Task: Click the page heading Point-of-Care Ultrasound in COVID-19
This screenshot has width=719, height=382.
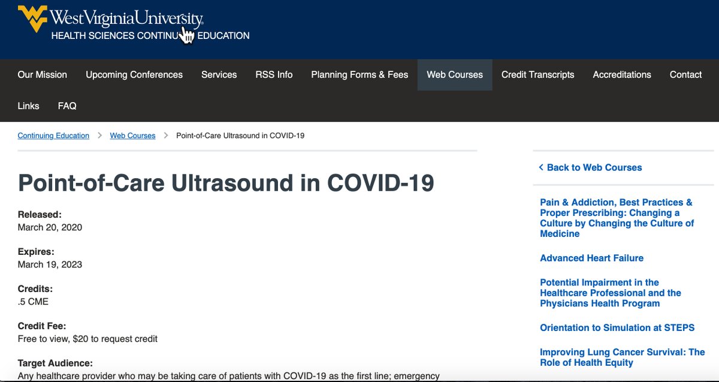Action: pos(226,183)
